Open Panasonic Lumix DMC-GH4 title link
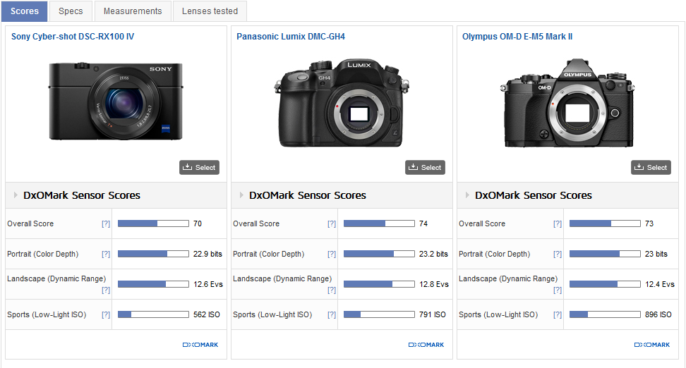This screenshot has width=686, height=368. point(291,37)
